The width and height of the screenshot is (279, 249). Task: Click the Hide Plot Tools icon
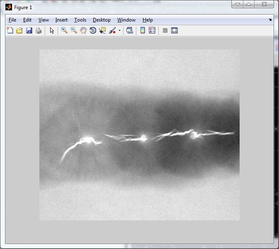pos(165,30)
